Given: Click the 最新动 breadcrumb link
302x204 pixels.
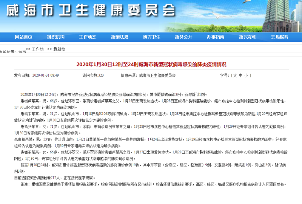Looking at the screenshot, I should [x=59, y=49].
